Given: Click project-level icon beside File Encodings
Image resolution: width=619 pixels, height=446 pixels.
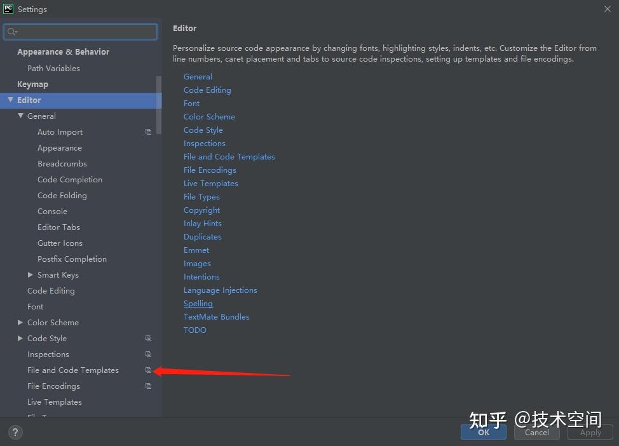Looking at the screenshot, I should coord(149,386).
